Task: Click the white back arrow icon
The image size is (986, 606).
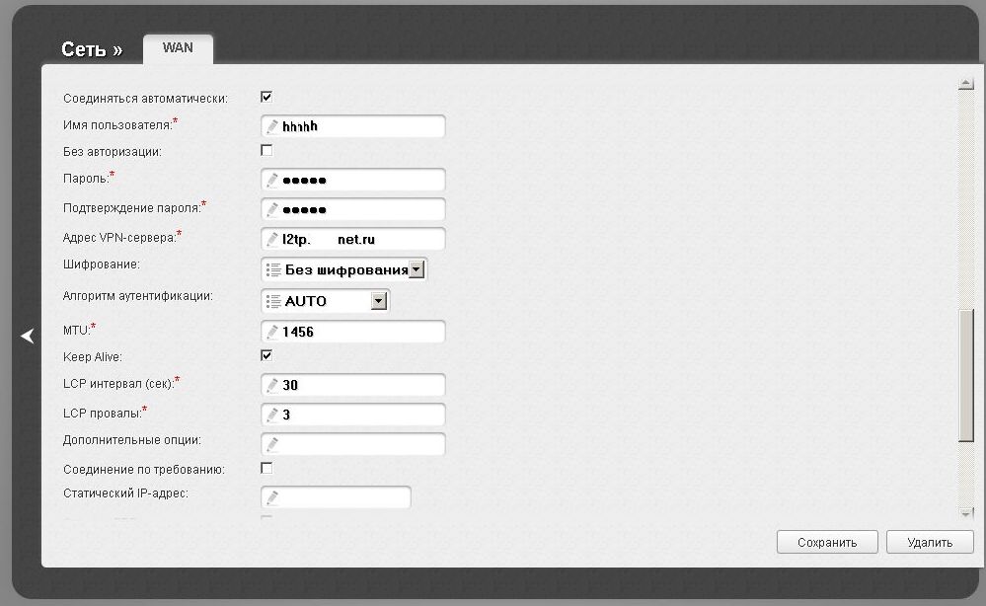Action: 28,336
